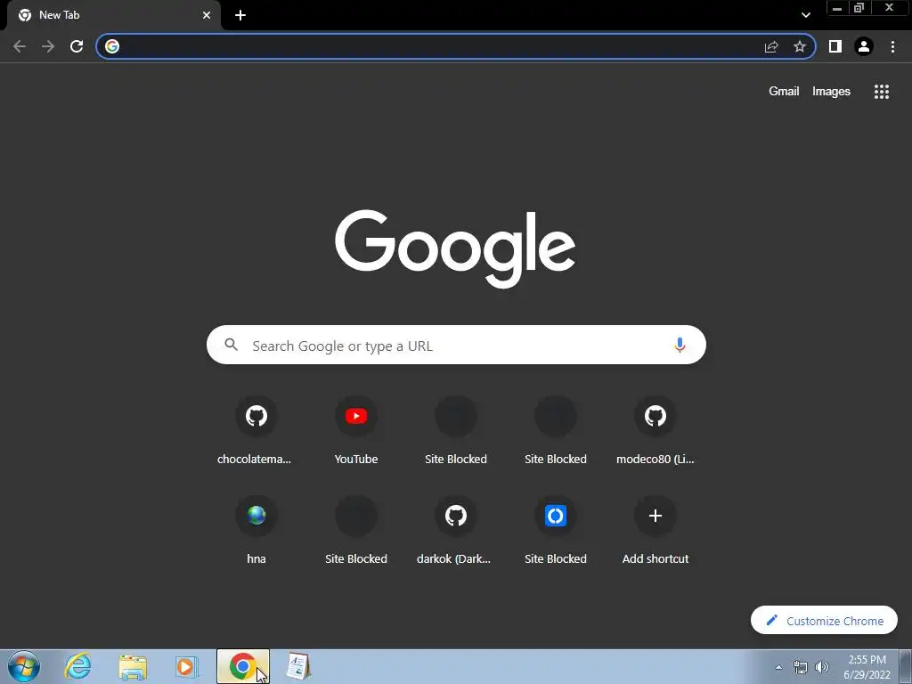Open the YouTube shortcut
This screenshot has width=912, height=684.
356,430
